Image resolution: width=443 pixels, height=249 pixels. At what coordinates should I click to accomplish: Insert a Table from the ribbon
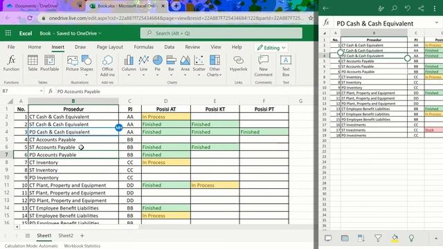33,64
